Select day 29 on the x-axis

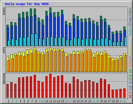click(117, 101)
